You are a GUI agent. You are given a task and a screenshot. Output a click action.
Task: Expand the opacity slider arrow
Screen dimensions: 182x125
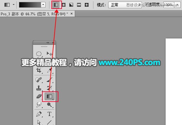tap(177, 5)
